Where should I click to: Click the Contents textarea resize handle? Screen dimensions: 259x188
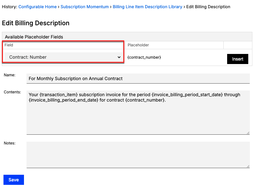[x=248, y=133]
